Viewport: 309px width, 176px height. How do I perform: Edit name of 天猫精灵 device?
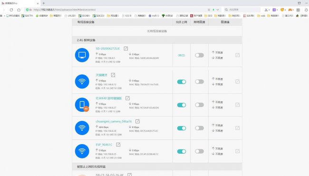click(x=113, y=75)
